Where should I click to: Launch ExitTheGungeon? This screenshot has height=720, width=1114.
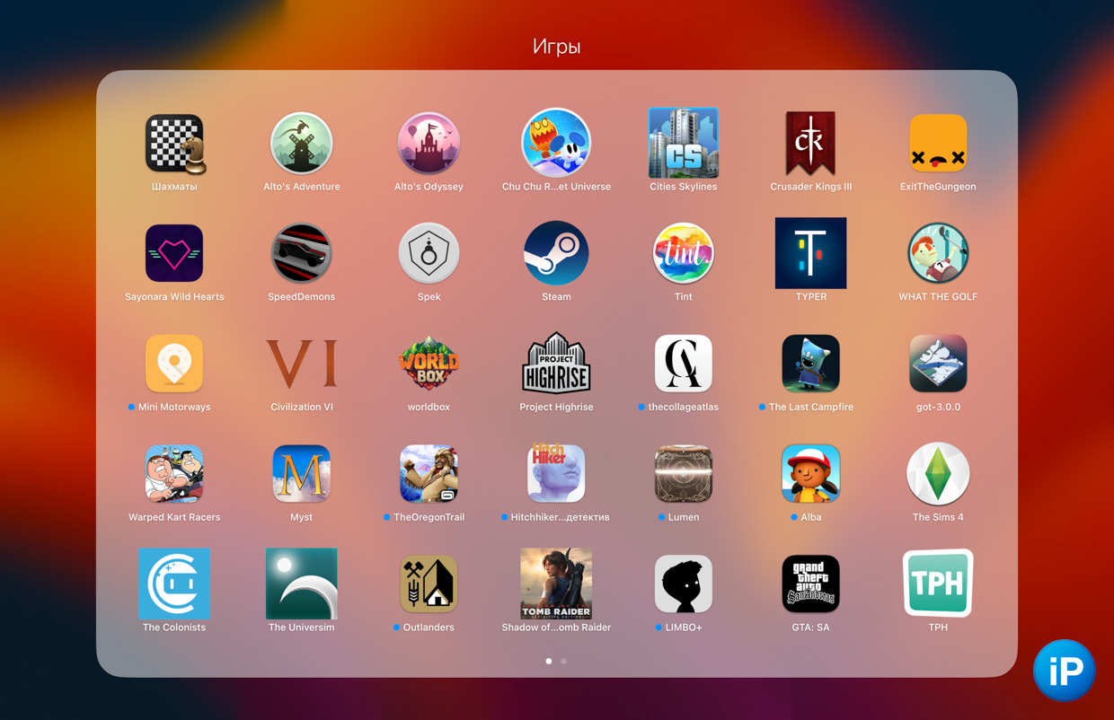[x=938, y=144]
